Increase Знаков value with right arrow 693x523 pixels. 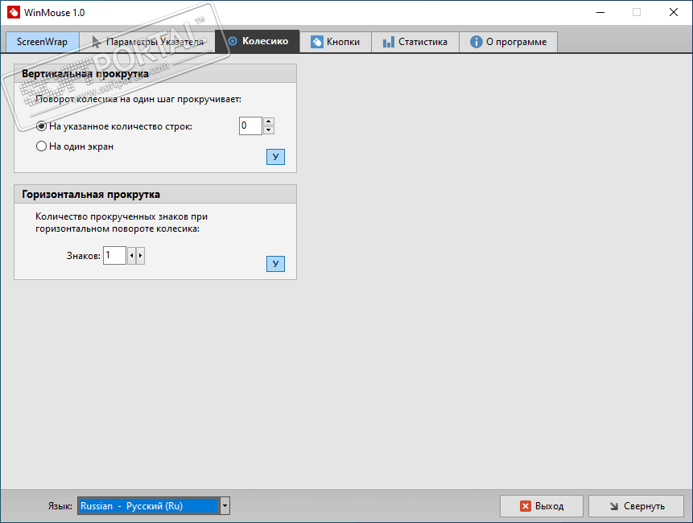[140, 256]
